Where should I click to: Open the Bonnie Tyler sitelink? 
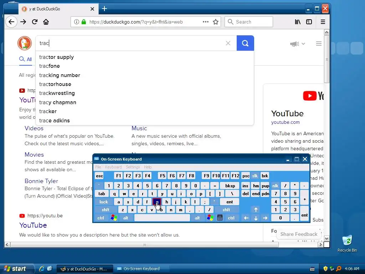point(41,181)
